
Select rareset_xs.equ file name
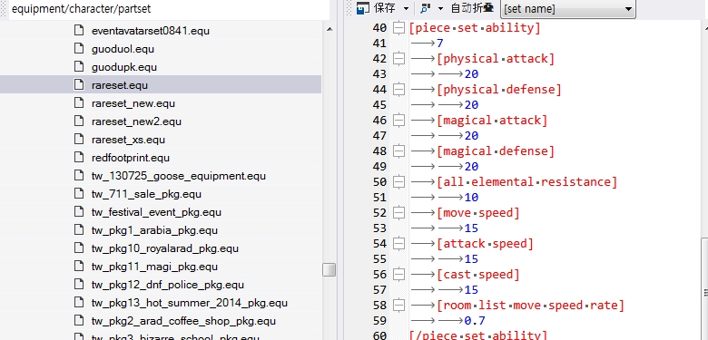point(128,140)
